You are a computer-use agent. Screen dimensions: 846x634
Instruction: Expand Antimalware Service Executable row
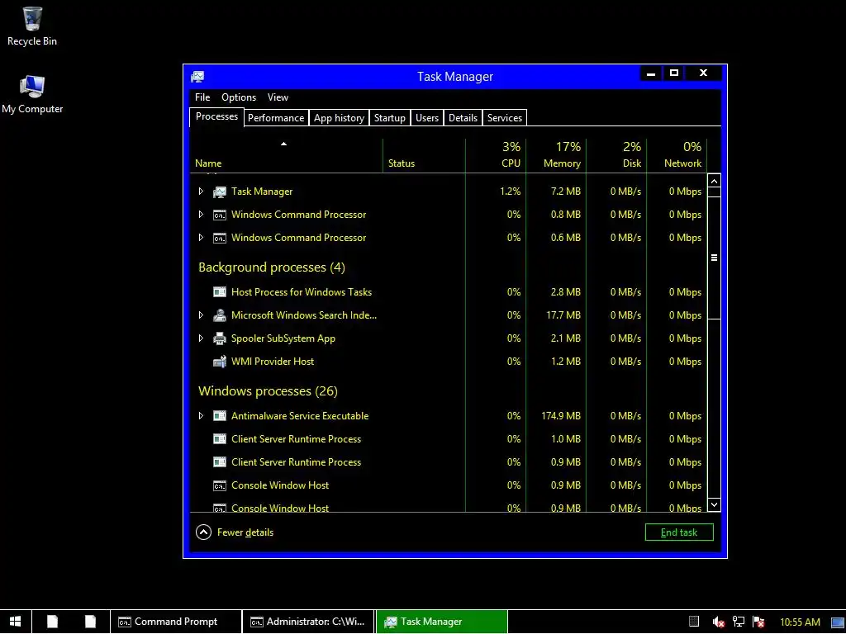click(x=201, y=416)
